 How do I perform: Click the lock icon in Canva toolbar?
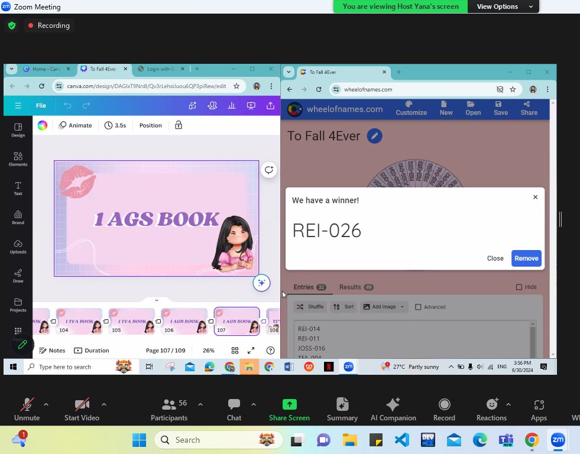pos(179,125)
